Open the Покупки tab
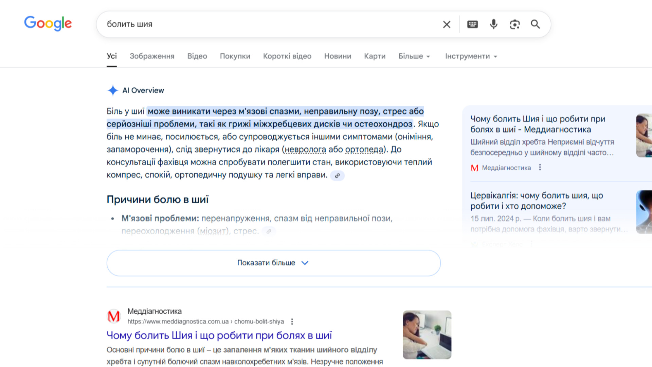The width and height of the screenshot is (652, 367). point(235,56)
